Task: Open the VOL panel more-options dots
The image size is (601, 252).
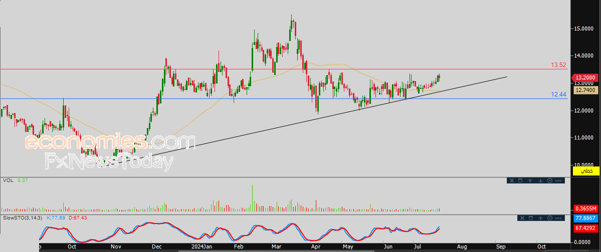Action: [558, 181]
